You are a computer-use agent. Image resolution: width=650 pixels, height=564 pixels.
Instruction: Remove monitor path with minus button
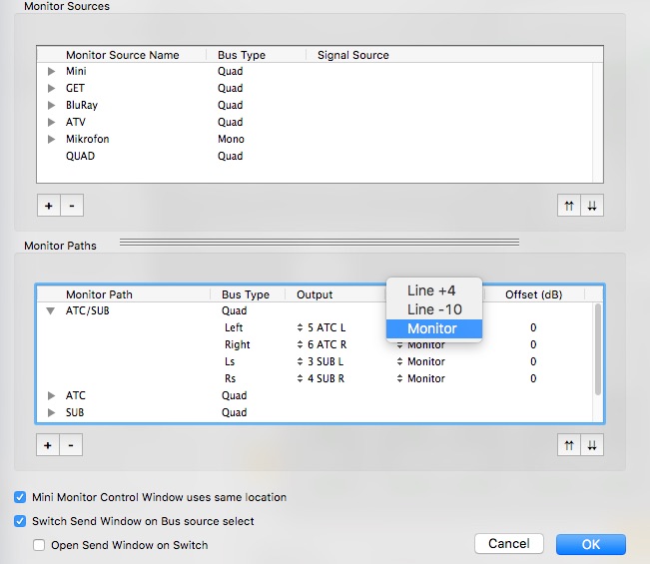tap(71, 445)
